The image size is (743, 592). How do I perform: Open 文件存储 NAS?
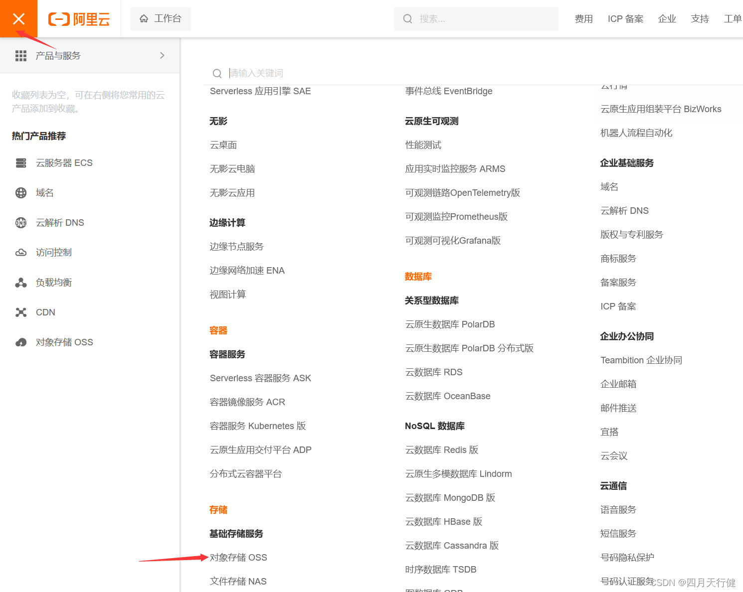(238, 582)
